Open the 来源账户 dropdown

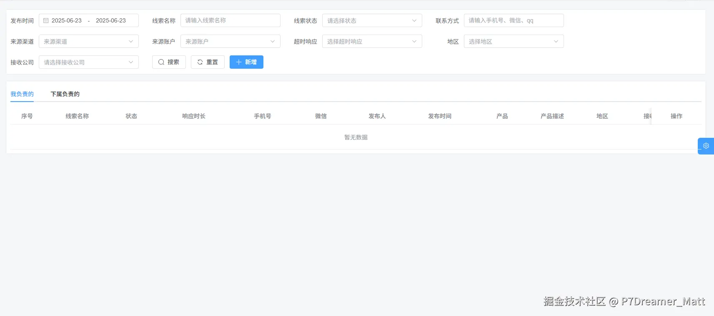230,41
